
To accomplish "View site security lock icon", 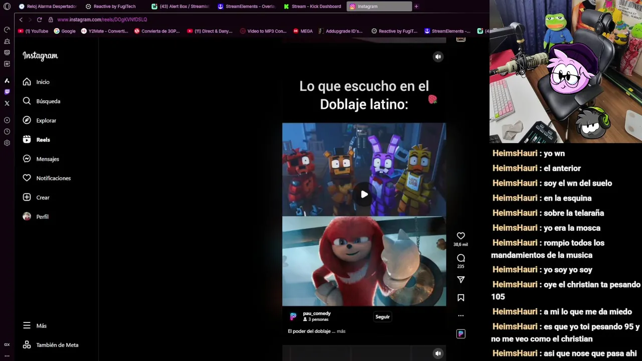I will tap(51, 20).
